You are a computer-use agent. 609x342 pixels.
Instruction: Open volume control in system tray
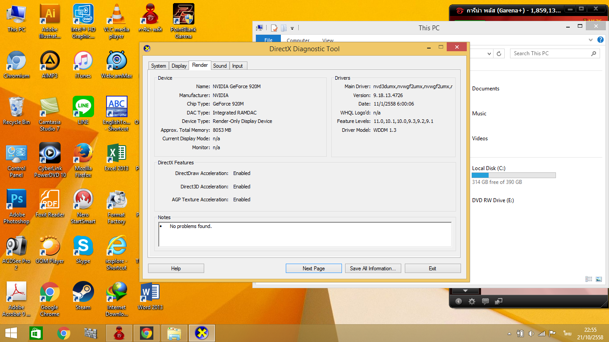click(531, 333)
